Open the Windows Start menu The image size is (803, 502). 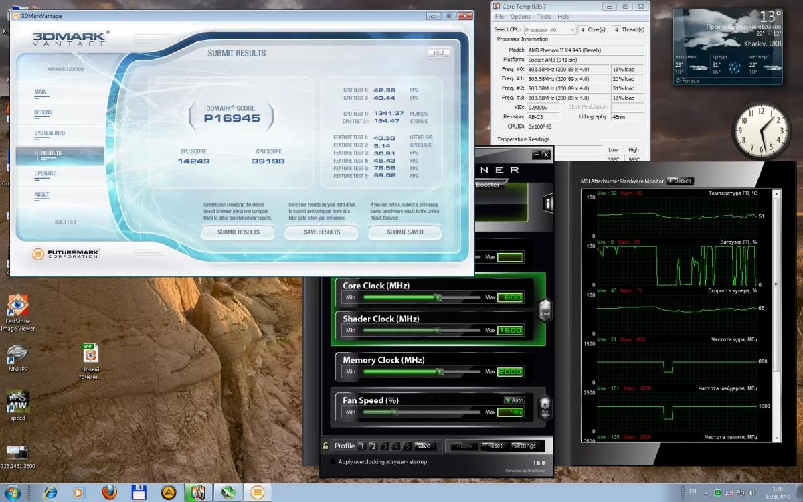tap(13, 492)
